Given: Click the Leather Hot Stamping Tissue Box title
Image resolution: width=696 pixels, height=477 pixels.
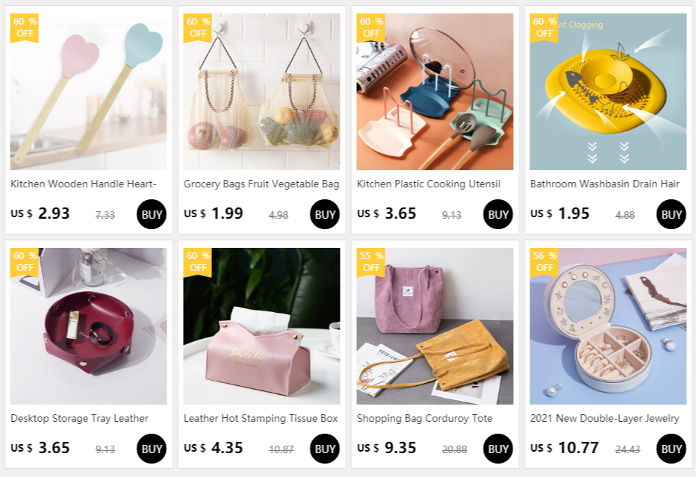Looking at the screenshot, I should (261, 419).
